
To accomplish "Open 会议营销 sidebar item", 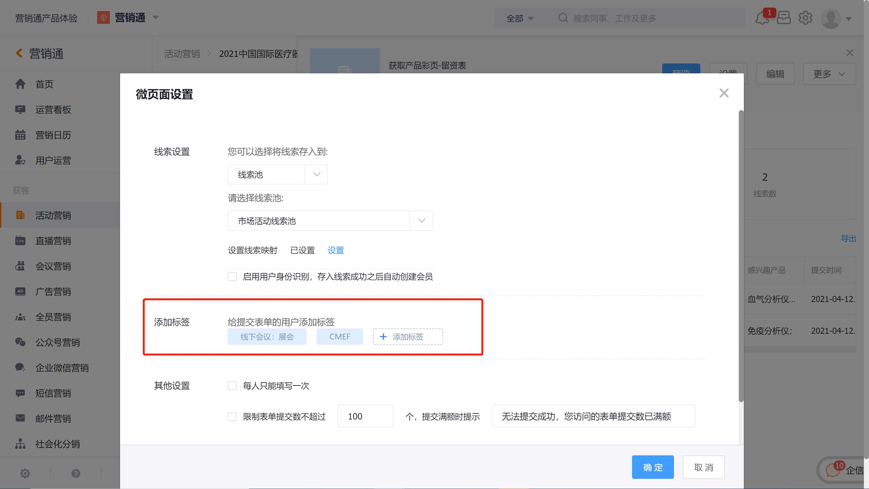I will click(x=53, y=266).
